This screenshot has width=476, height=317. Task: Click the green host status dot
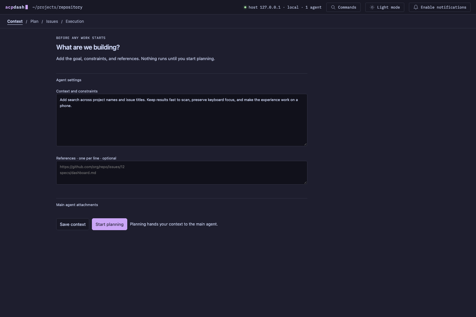click(245, 7)
